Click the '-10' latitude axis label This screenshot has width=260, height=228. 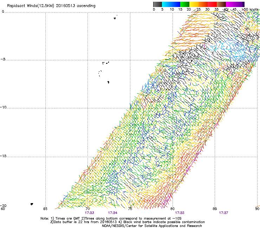(x=4, y=107)
